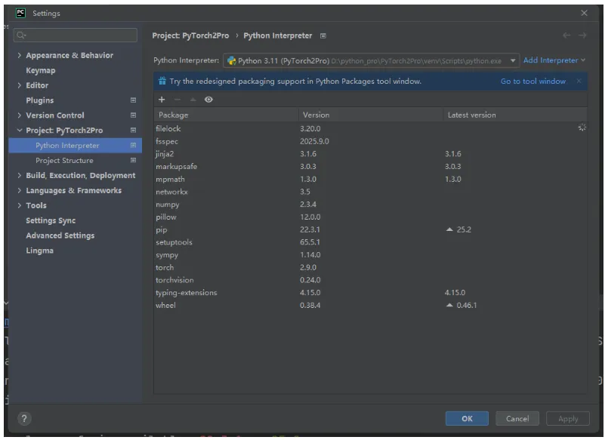Viewport: 605px width, 440px height.
Task: Open the Keymap settings page
Action: click(41, 71)
